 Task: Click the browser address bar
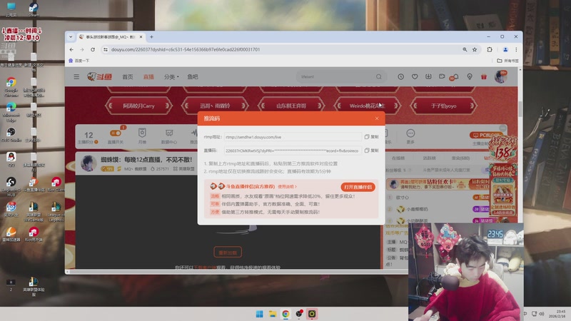284,49
